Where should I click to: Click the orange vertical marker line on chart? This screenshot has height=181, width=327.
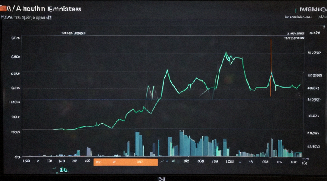(271, 68)
